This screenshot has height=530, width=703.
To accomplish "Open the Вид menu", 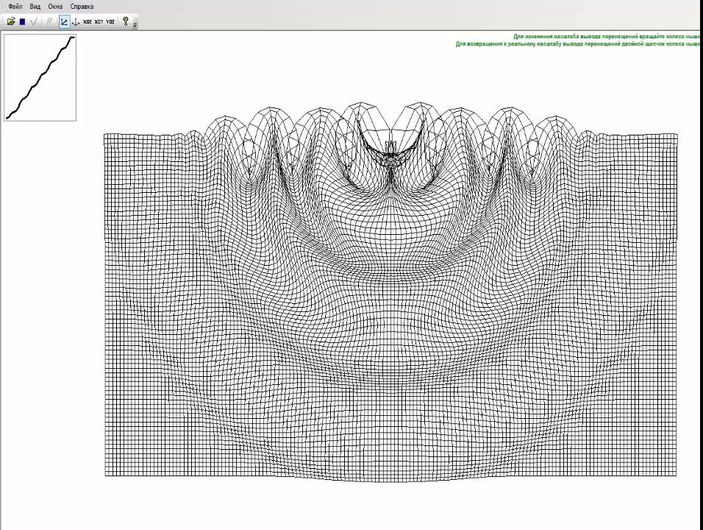I will (x=35, y=7).
